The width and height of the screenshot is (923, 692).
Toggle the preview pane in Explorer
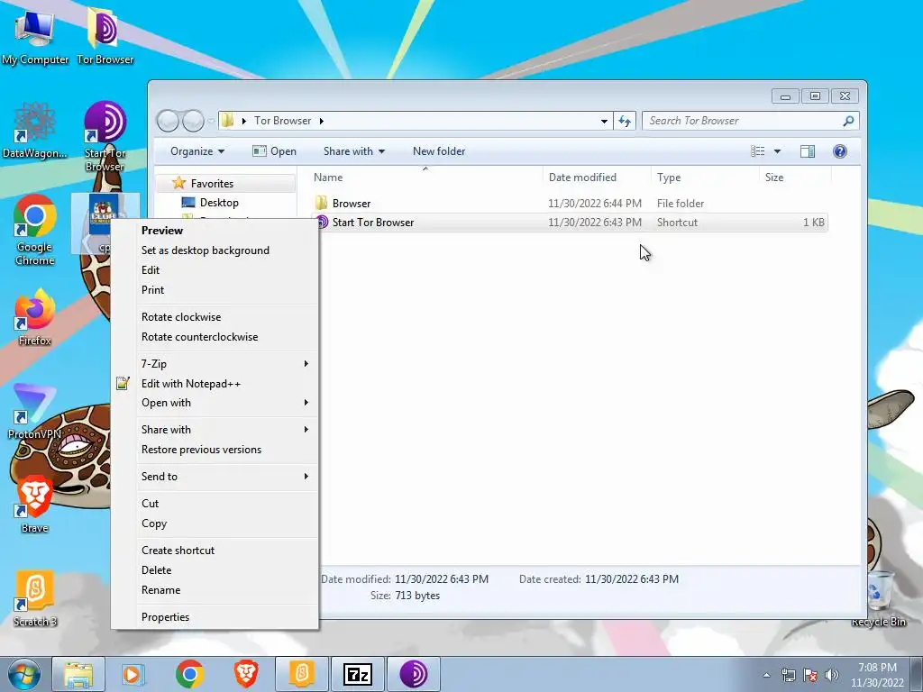(x=807, y=151)
